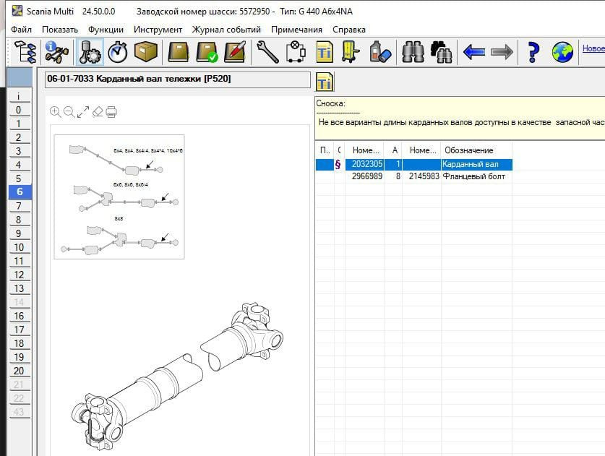
Task: Click the driveline configuration diagram thumbnail
Action: [119, 197]
